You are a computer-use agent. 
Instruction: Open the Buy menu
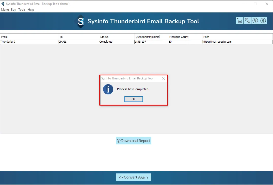click(13, 10)
